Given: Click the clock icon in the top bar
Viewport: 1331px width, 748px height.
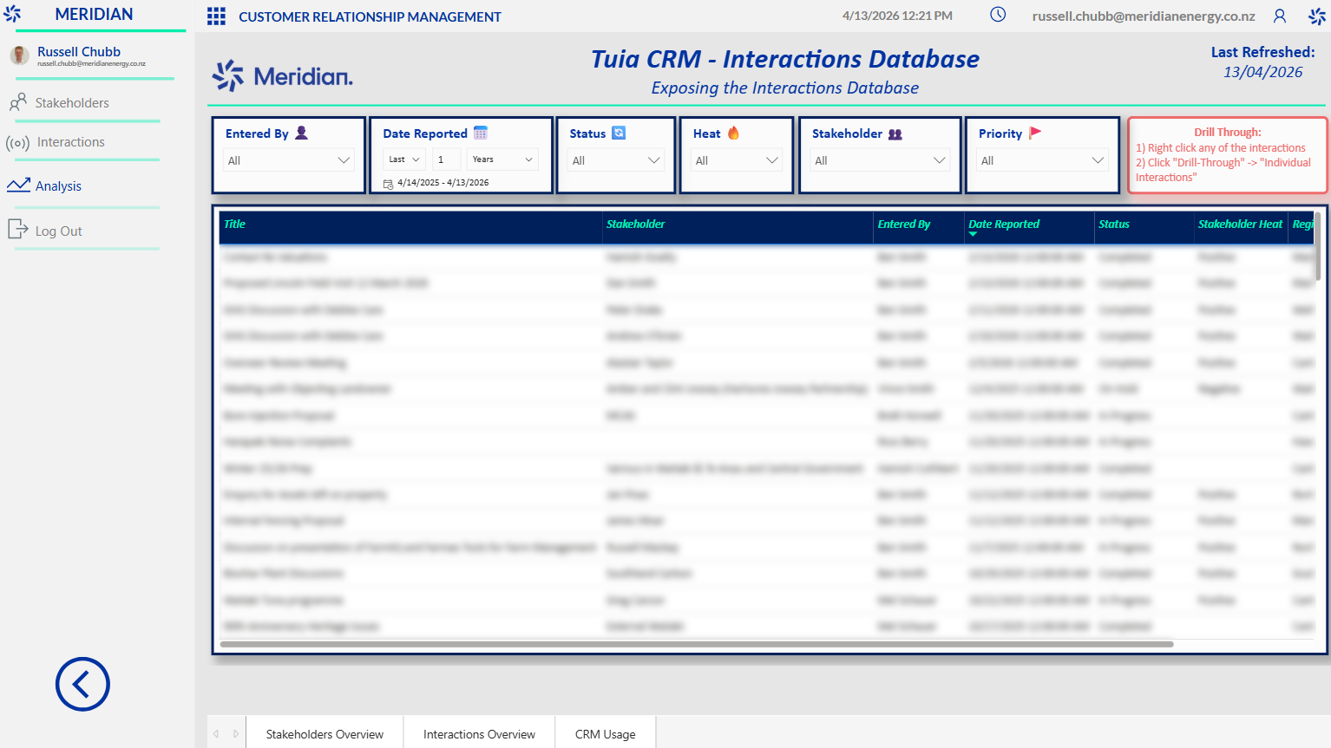Looking at the screenshot, I should 998,15.
